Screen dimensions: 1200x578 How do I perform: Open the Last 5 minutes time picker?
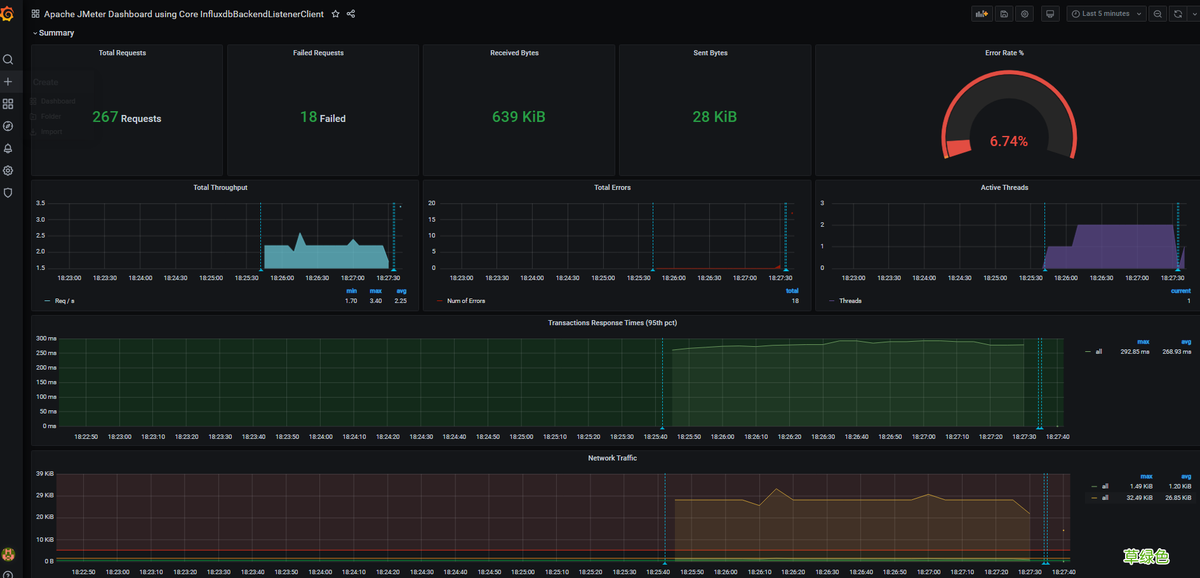[x=1106, y=13]
